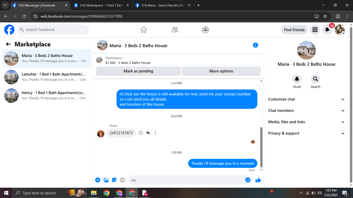Bookmark this page with the star icon

[x=325, y=16]
